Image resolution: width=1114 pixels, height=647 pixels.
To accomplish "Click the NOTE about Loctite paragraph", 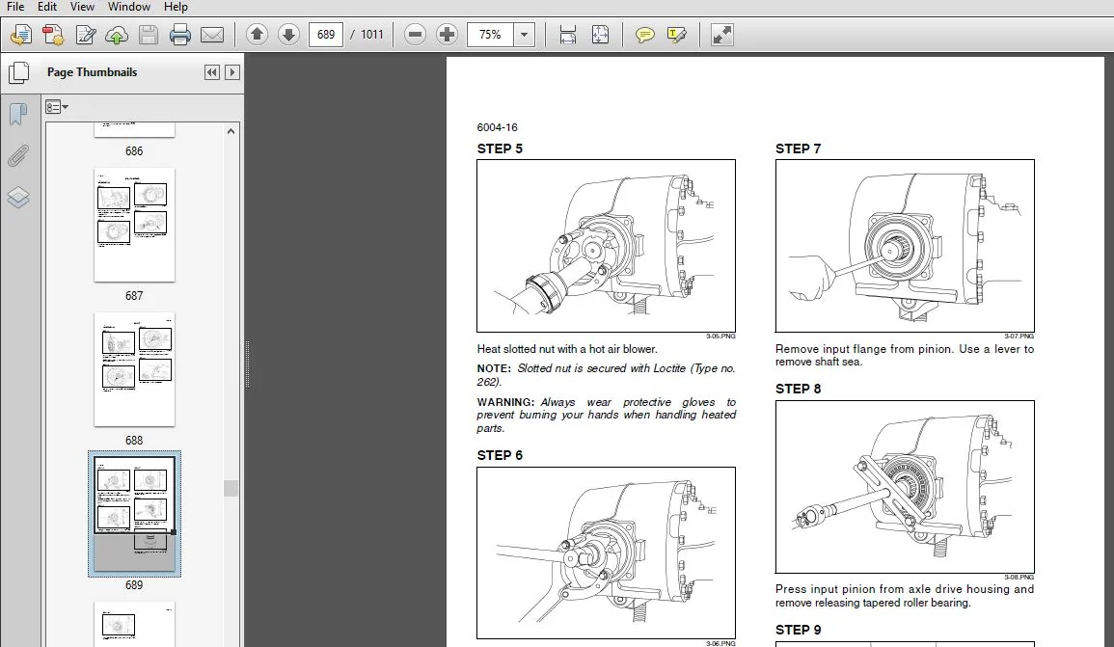I will click(606, 375).
